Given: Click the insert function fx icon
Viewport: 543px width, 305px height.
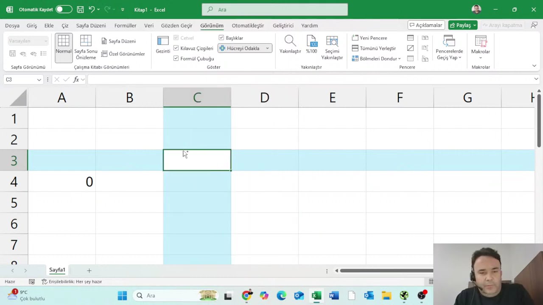Looking at the screenshot, I should coord(76,79).
